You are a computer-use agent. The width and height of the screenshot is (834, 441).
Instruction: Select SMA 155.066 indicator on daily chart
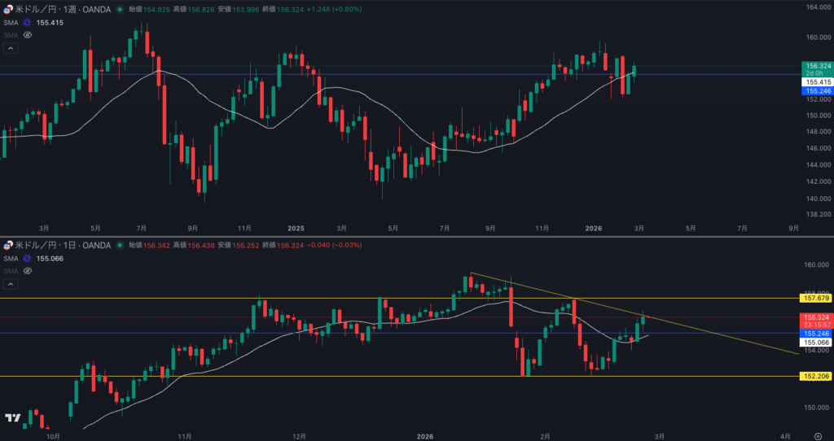(49, 258)
